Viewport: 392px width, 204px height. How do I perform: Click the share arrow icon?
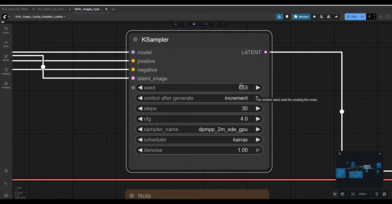point(336,17)
